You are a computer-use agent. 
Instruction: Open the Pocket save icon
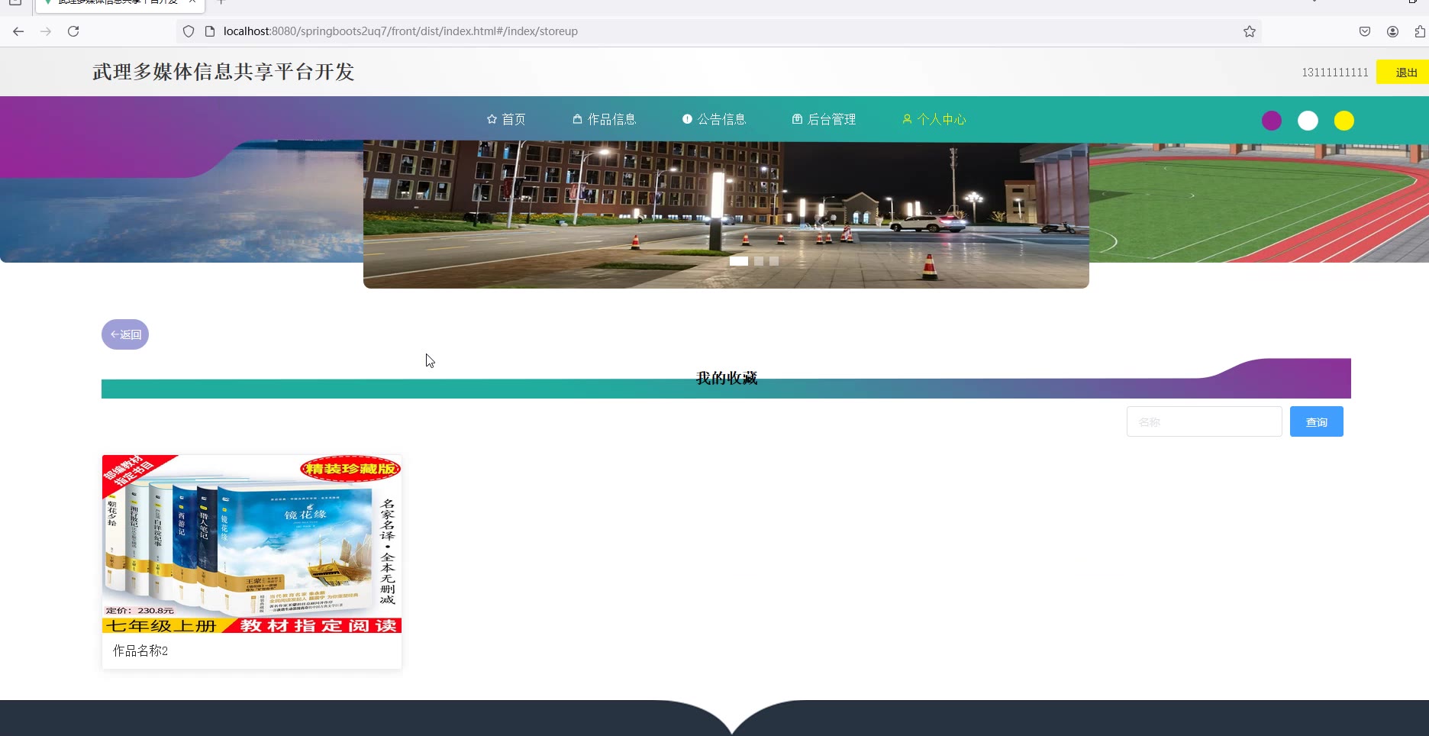(1365, 31)
